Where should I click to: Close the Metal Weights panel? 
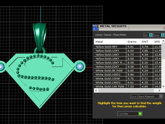164,27
